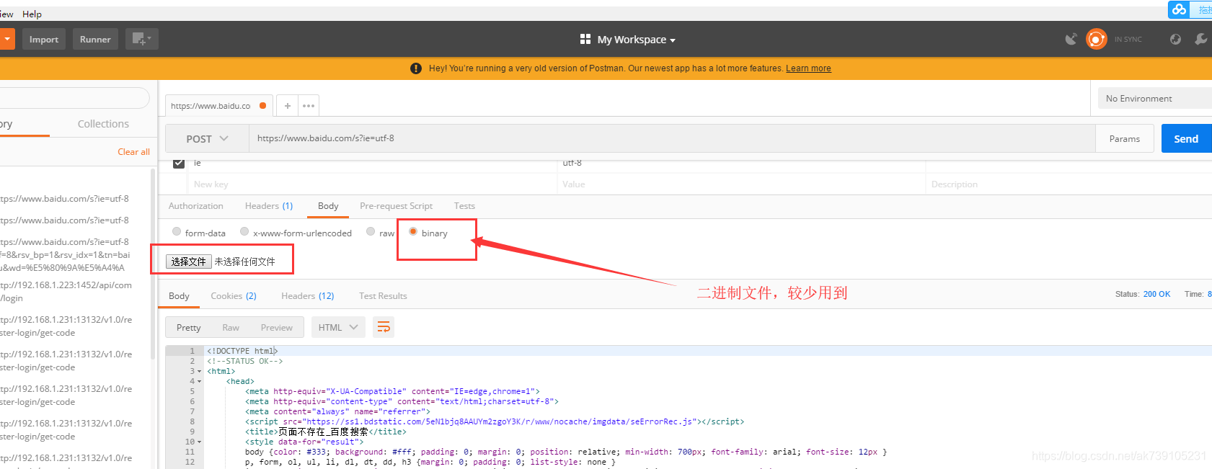Open the browse globe icon in the header
This screenshot has width=1212, height=469.
(1175, 39)
